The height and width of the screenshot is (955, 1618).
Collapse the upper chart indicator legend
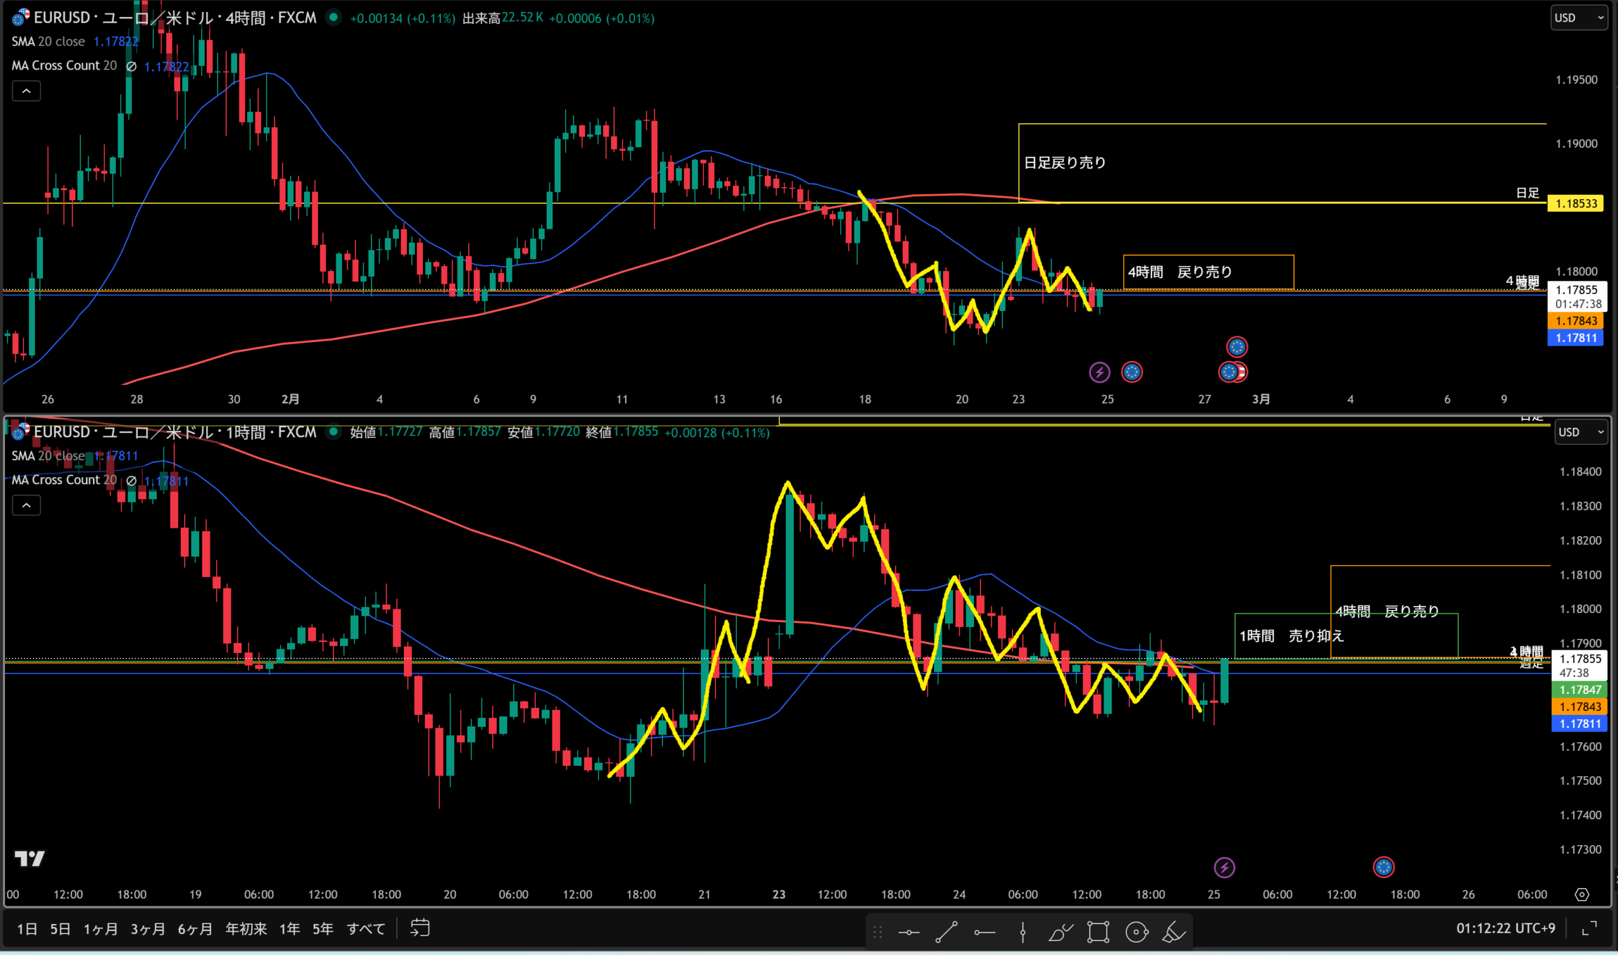[27, 91]
